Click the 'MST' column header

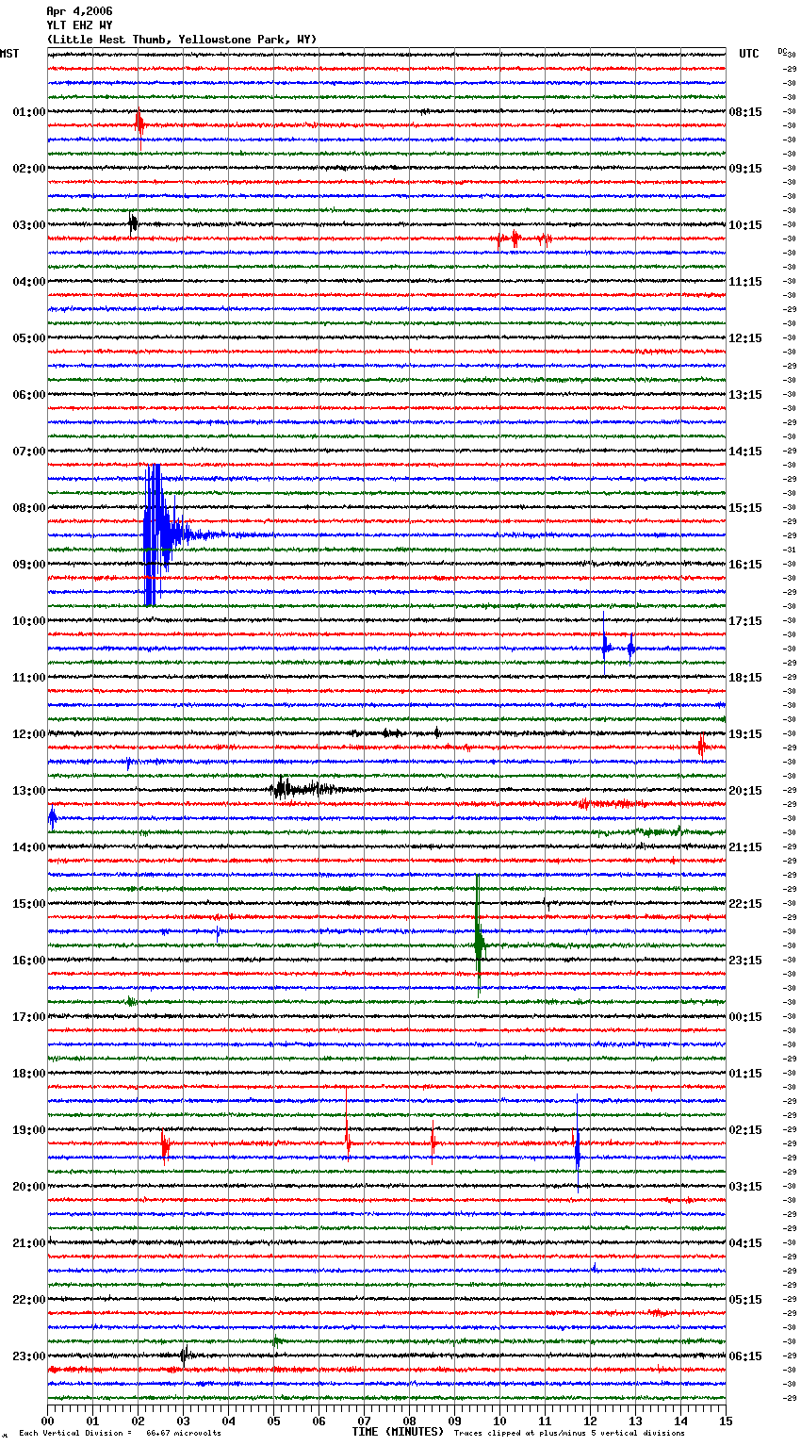9,54
